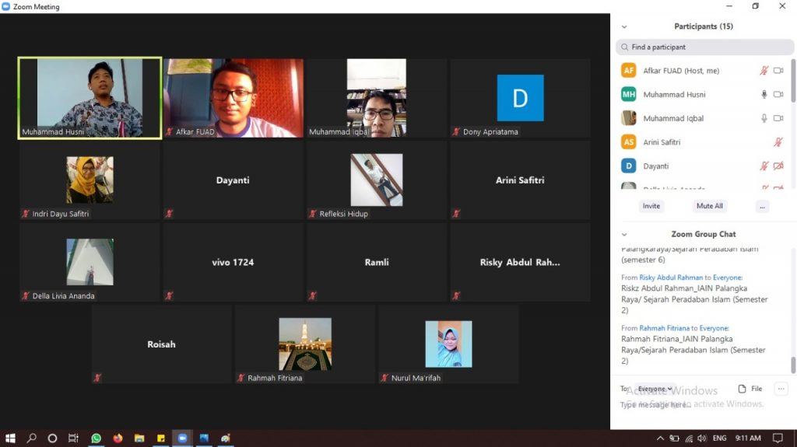The image size is (797, 447).
Task: Click Dayanti's disabled camera icon in list
Action: pyautogui.click(x=778, y=166)
